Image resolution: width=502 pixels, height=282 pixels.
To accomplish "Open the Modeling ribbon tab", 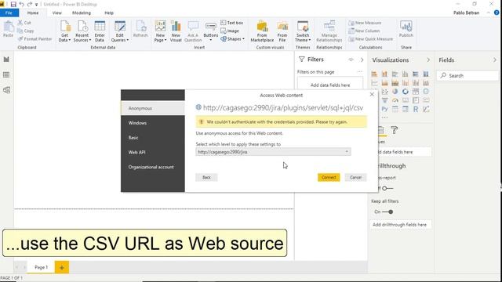I will click(x=82, y=13).
